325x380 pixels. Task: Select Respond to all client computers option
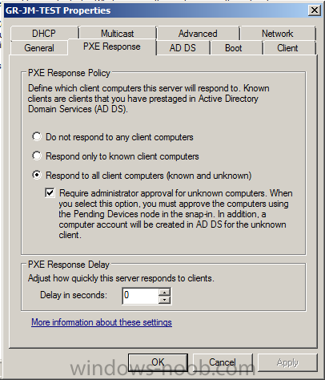point(37,175)
